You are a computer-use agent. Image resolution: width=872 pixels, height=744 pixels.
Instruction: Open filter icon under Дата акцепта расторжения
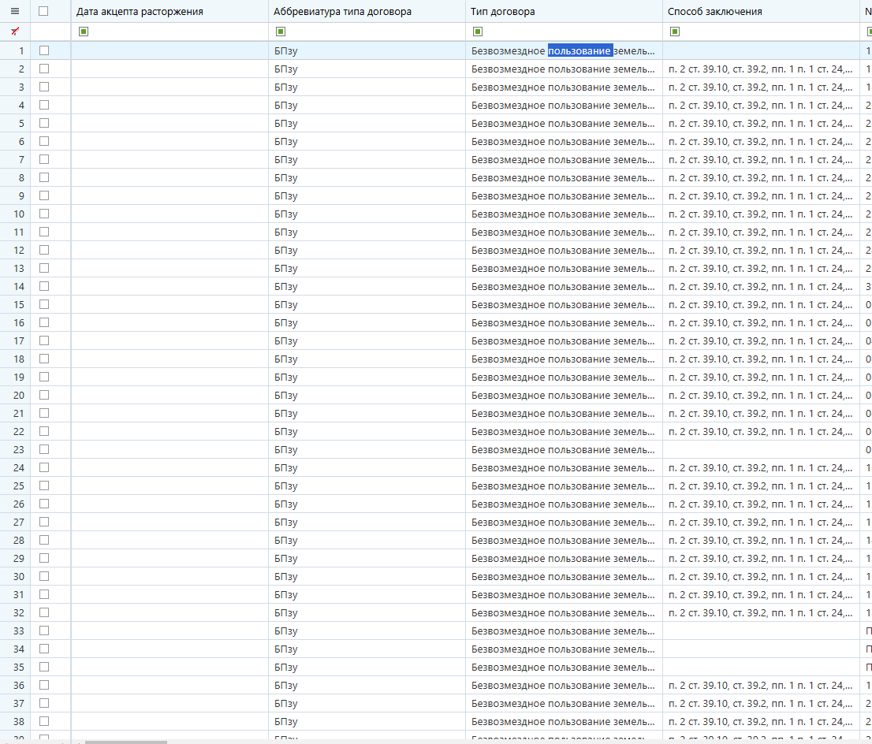(x=84, y=32)
